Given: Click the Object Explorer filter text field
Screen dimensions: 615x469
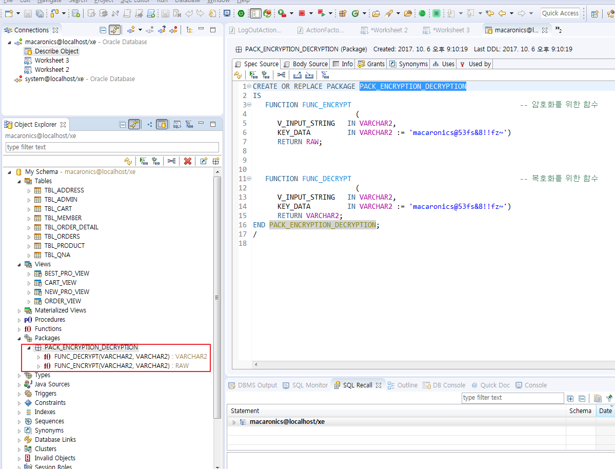Looking at the screenshot, I should (112, 147).
